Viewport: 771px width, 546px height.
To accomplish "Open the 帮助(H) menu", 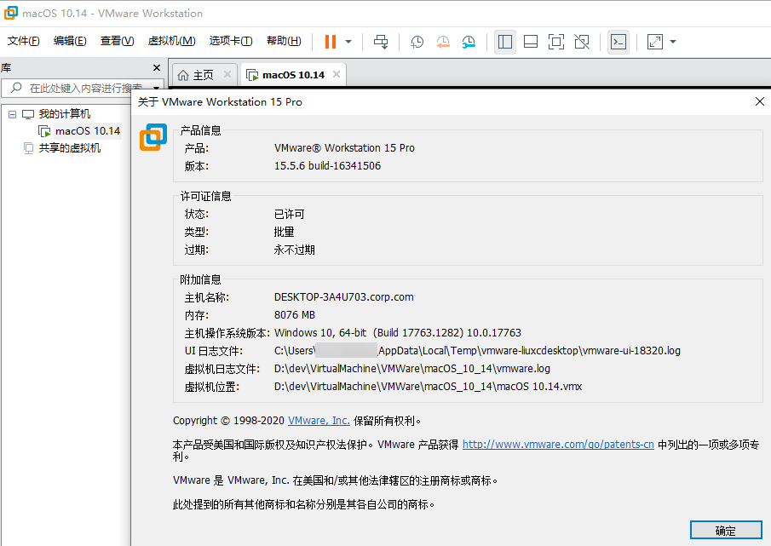I will click(284, 41).
